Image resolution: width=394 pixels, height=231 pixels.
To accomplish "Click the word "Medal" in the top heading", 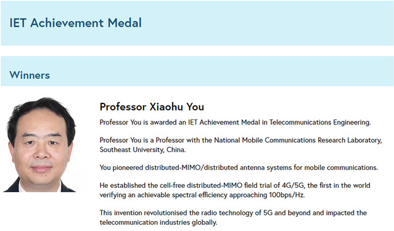I will 125,23.
